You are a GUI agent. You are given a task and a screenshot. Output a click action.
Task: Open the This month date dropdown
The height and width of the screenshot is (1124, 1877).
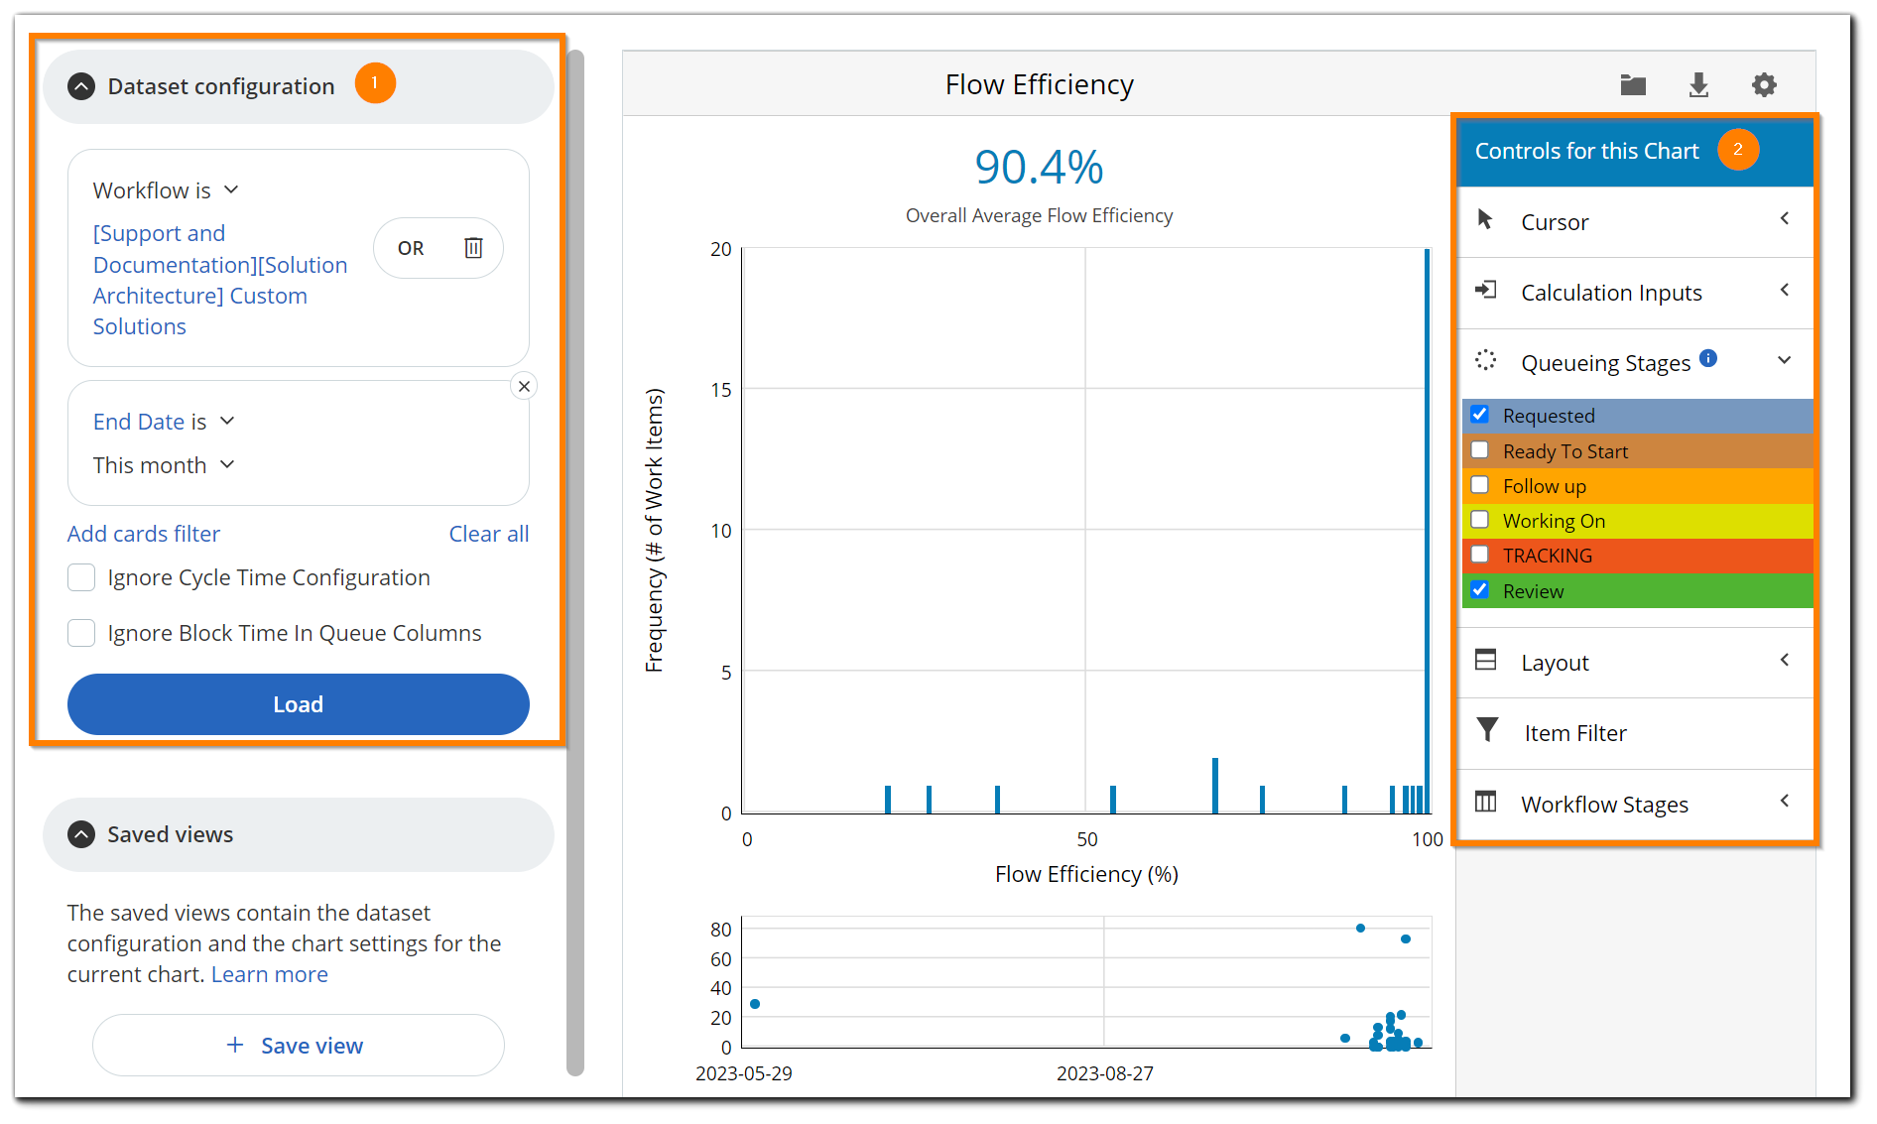[164, 464]
